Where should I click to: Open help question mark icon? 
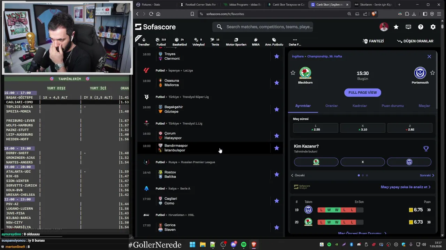[421, 27]
